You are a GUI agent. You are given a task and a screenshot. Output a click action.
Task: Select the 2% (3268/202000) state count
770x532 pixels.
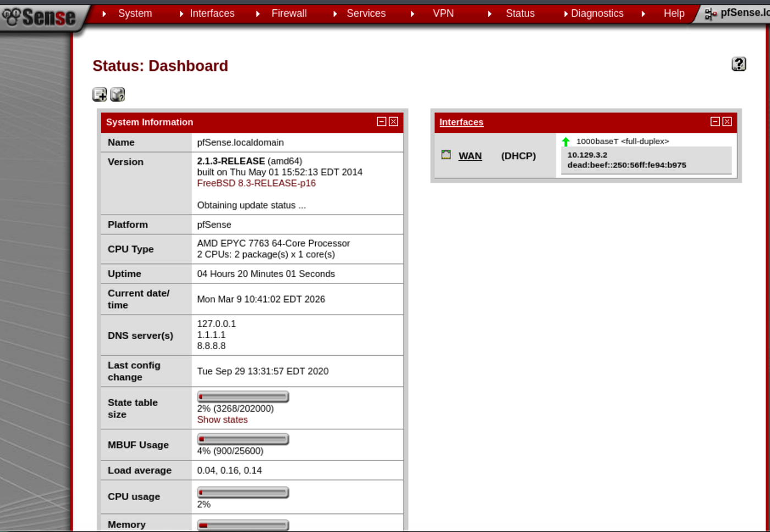point(235,408)
